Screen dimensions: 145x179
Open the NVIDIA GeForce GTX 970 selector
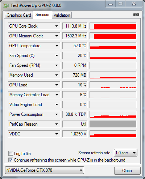click(x=45, y=170)
